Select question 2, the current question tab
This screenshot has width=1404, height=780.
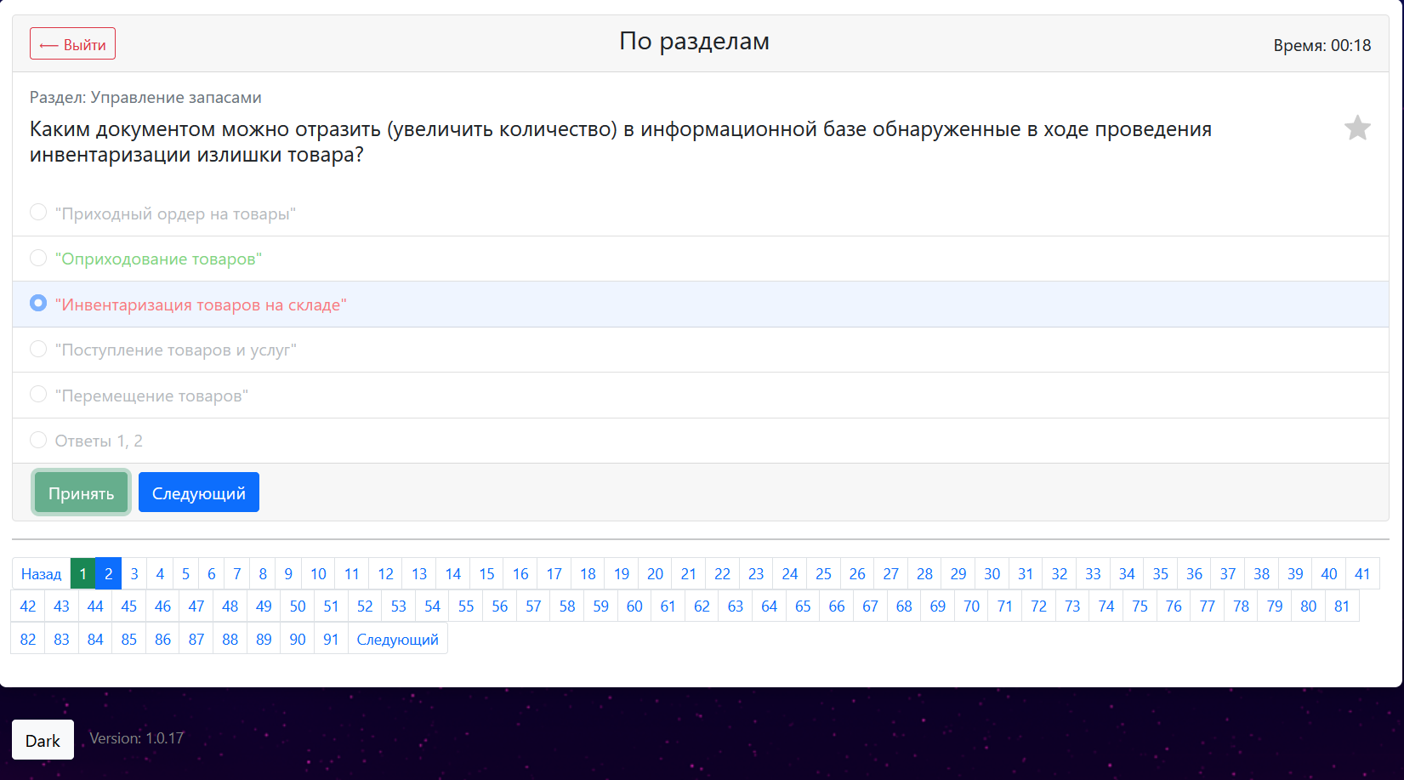(x=108, y=573)
